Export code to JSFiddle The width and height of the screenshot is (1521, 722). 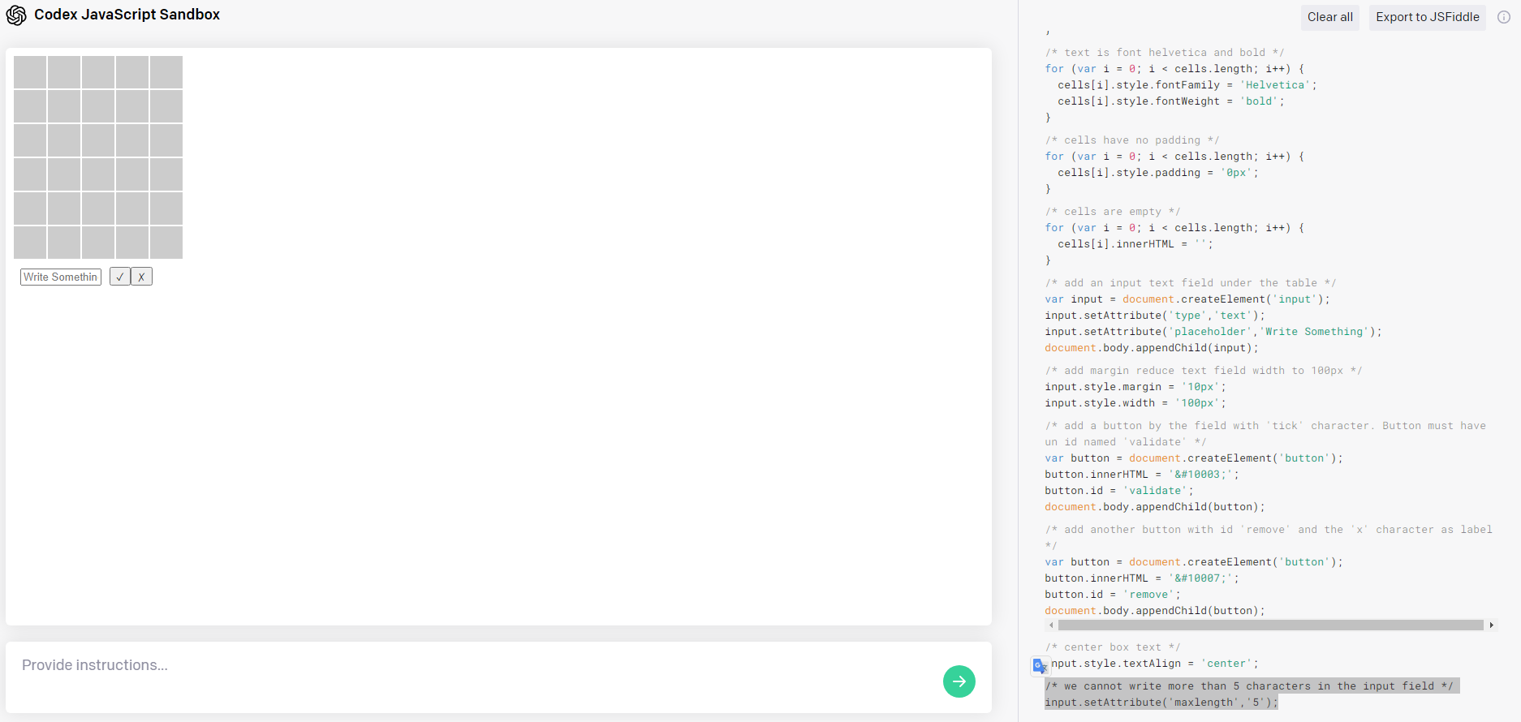pos(1427,17)
